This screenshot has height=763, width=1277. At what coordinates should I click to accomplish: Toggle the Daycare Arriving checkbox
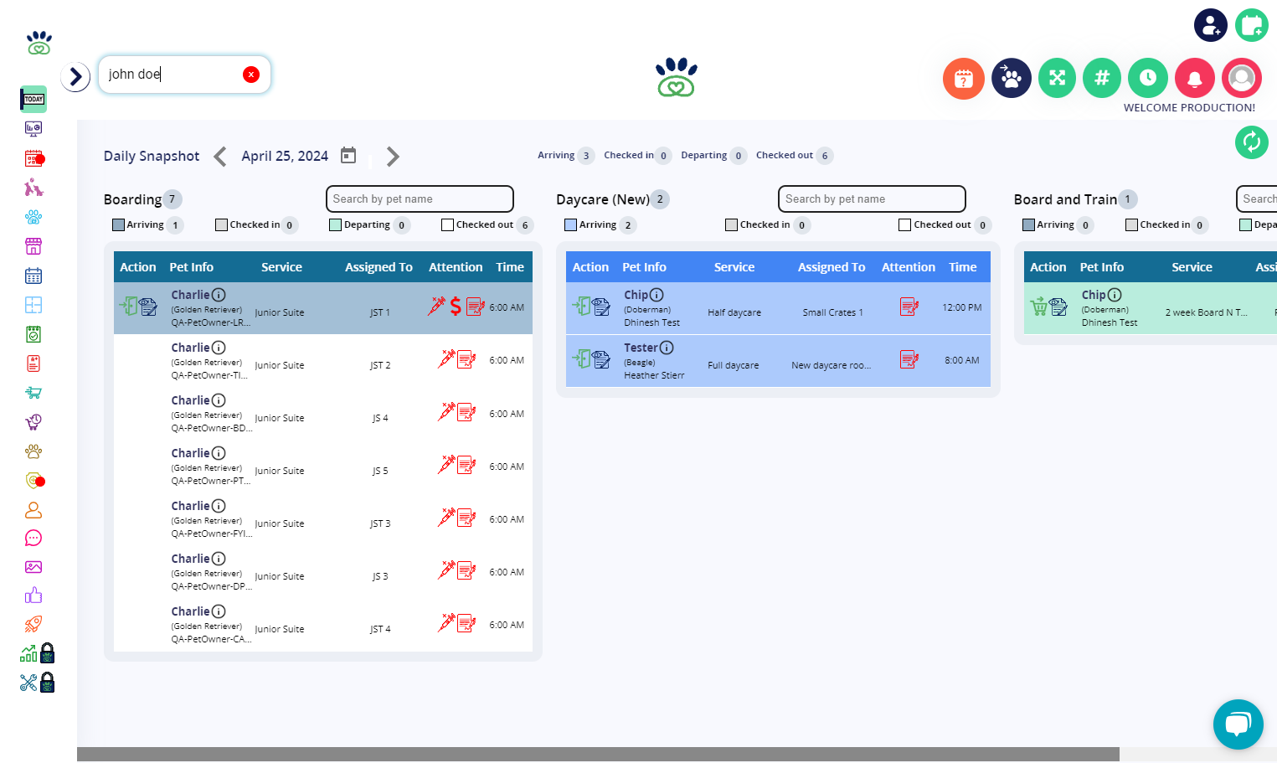click(x=571, y=224)
